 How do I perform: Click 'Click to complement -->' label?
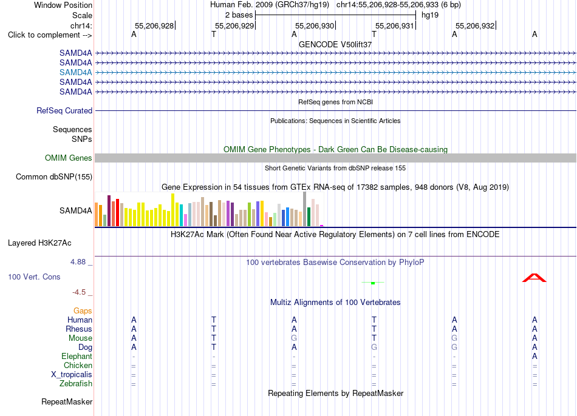coord(50,35)
